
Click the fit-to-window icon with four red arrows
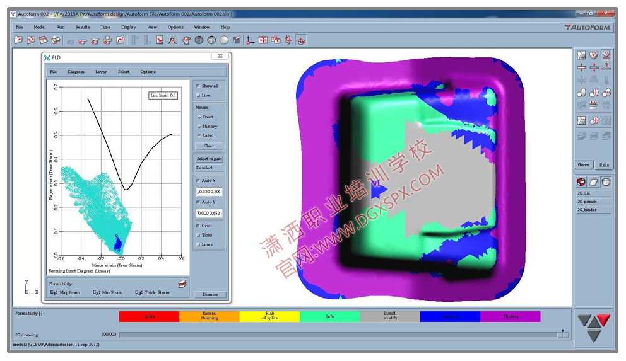[x=263, y=40]
